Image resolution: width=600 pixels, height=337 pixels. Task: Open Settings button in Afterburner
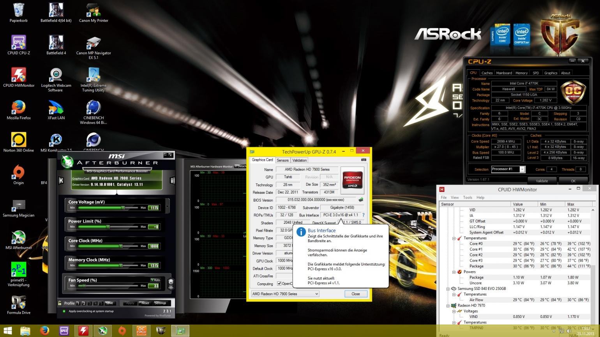point(160,303)
